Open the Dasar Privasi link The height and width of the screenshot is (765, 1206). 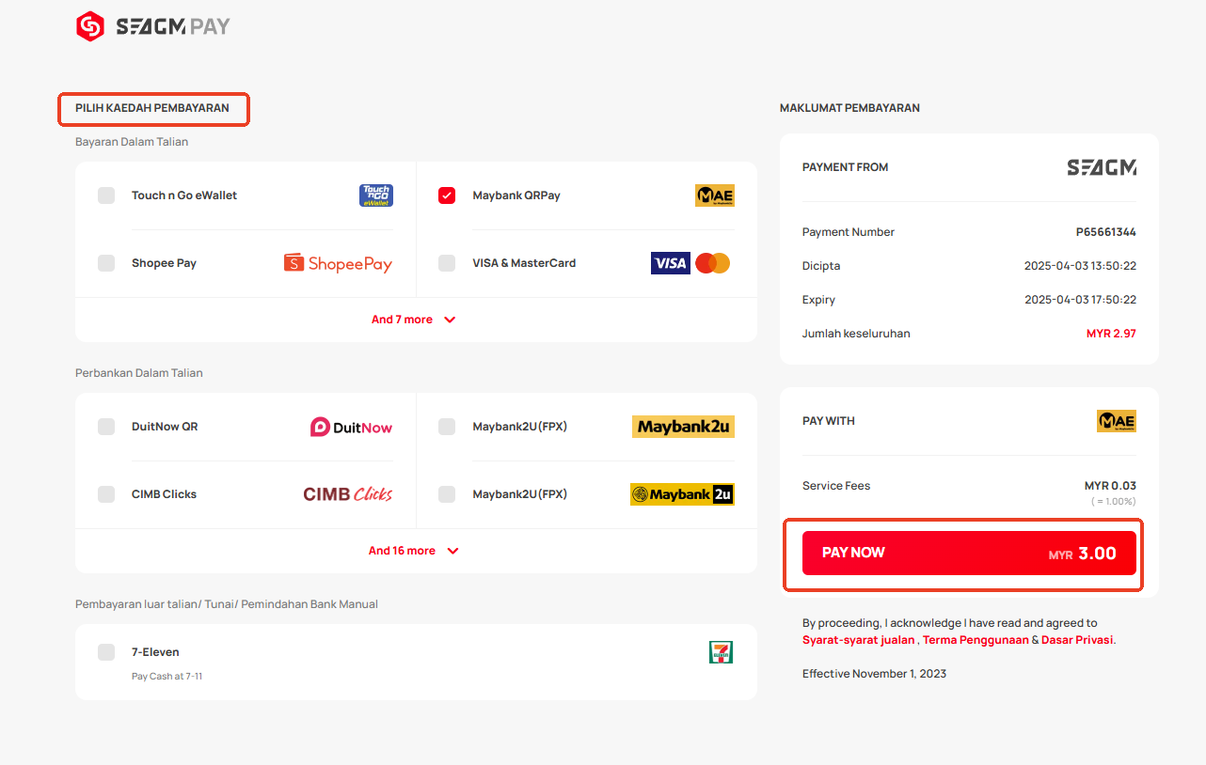click(1077, 640)
